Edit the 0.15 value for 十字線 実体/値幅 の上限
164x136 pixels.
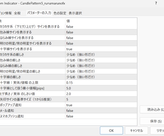click(101, 83)
